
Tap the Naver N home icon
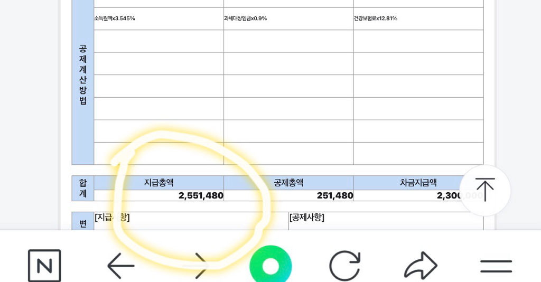(44, 265)
